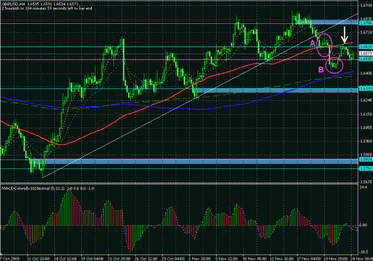Image resolution: width=373 pixels, height=261 pixels.
Task: Select the 1.5960 price axis label
Action: point(366,141)
